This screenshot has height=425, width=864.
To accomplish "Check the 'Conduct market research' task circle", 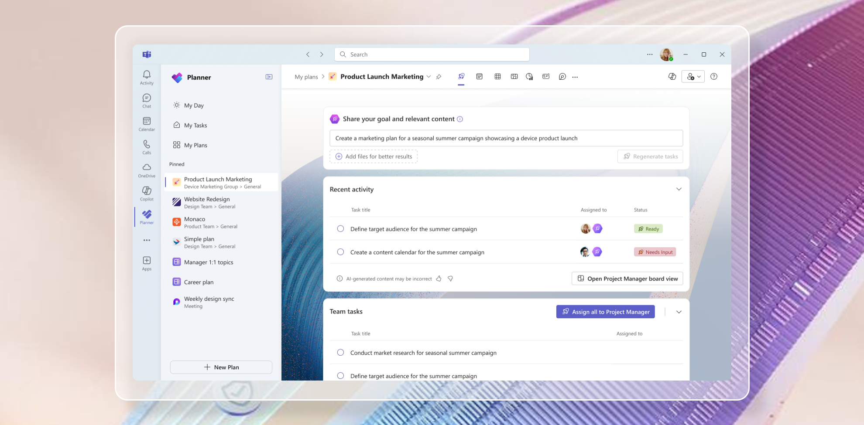I will point(340,352).
